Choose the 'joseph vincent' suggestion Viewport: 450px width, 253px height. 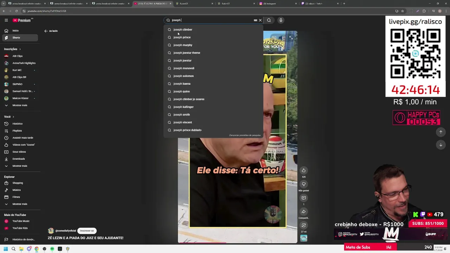pos(213,122)
